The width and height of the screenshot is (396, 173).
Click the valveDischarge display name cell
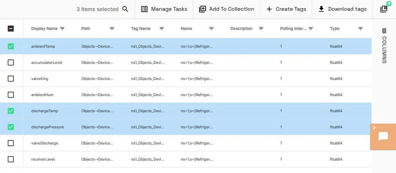click(x=44, y=143)
